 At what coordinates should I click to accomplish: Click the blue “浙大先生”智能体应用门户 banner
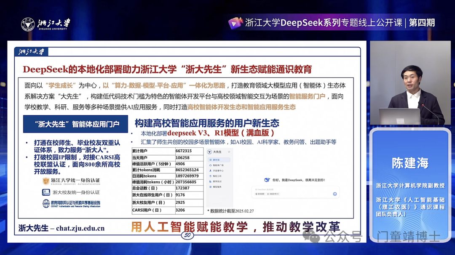click(x=75, y=124)
